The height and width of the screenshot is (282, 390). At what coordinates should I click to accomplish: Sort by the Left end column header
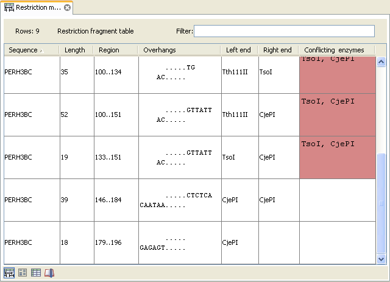(239, 50)
